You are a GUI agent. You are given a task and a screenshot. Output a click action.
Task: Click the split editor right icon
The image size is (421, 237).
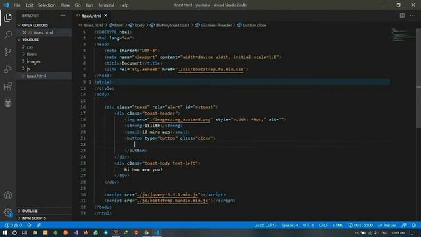pos(402,16)
